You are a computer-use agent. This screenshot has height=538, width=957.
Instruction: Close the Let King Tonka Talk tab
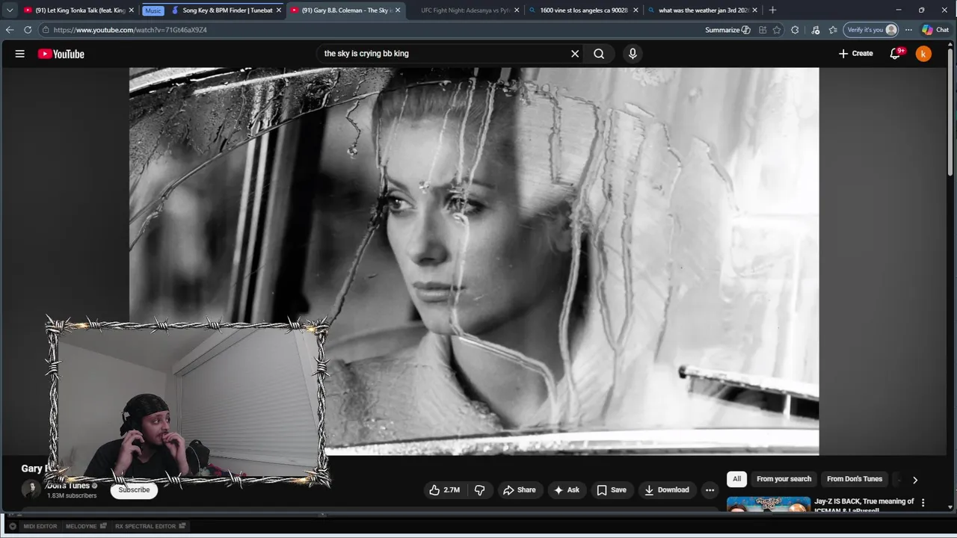click(132, 10)
